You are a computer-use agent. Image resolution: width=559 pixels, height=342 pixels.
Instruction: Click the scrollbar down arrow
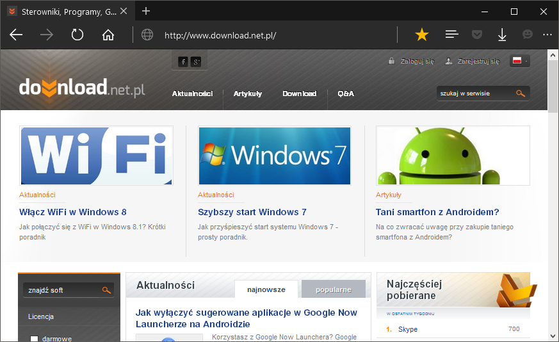click(x=553, y=336)
